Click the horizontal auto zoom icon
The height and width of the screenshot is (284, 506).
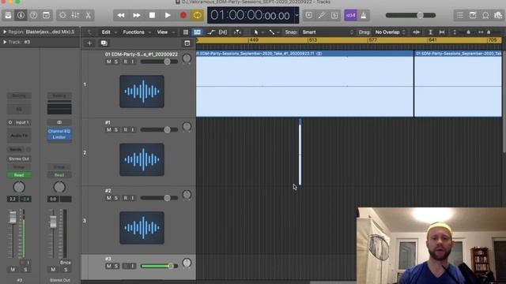[442, 32]
